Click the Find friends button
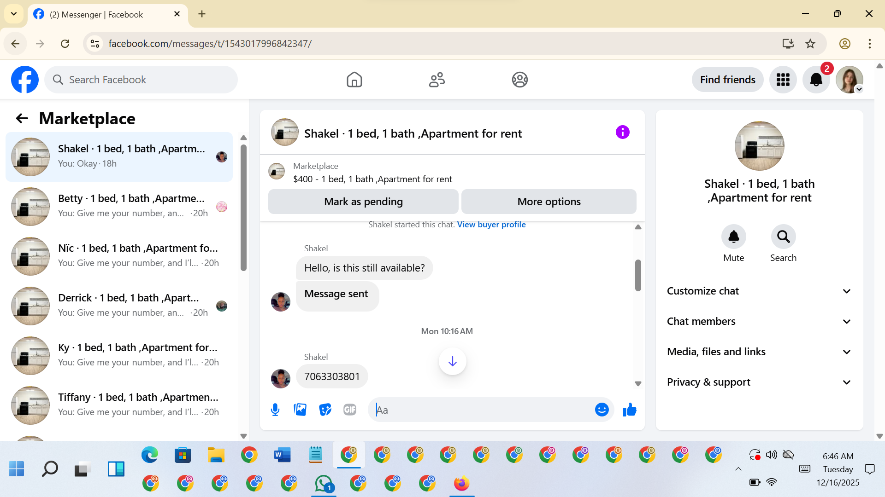 (x=727, y=80)
